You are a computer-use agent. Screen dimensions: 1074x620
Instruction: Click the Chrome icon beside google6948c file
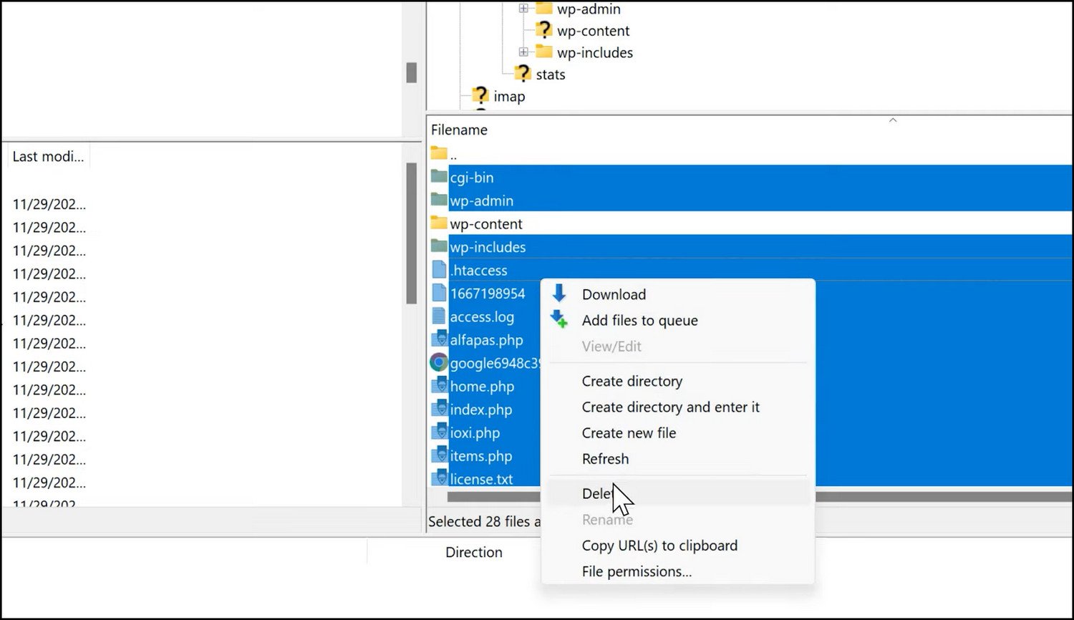pyautogui.click(x=439, y=363)
